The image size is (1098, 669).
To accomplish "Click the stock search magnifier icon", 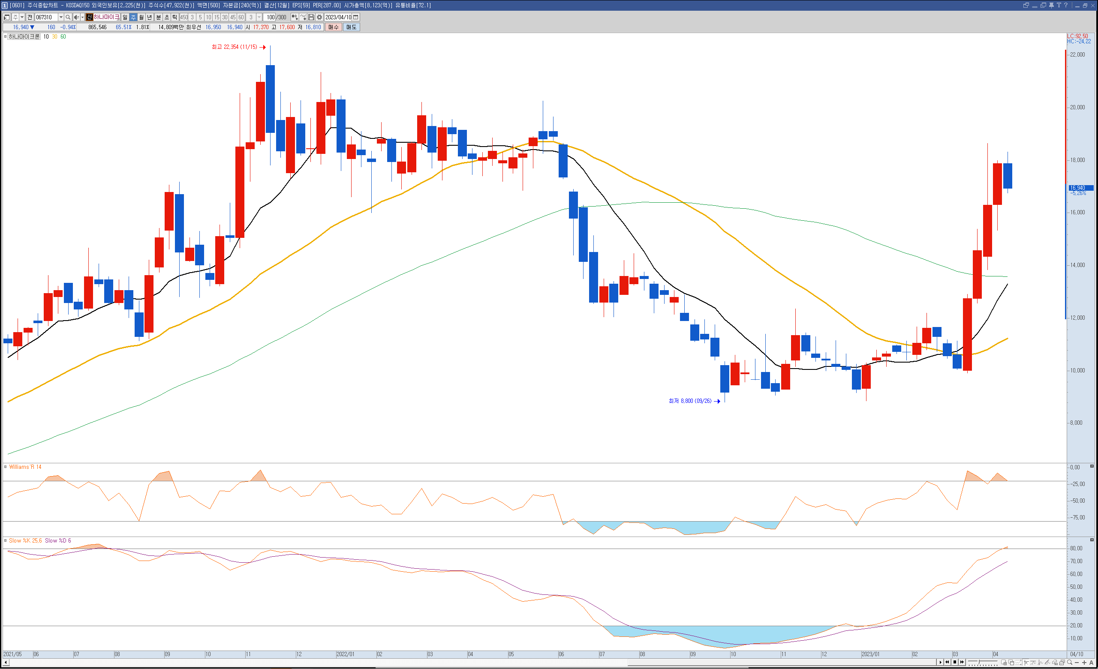I will [x=68, y=18].
